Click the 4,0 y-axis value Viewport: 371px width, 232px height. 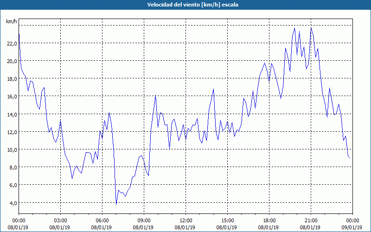(13, 203)
